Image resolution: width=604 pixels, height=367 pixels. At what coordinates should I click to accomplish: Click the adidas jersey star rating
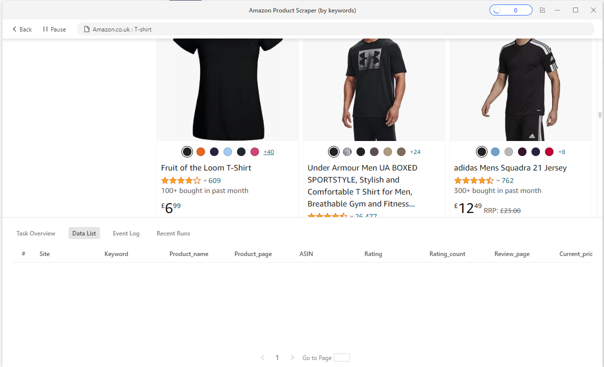(474, 181)
